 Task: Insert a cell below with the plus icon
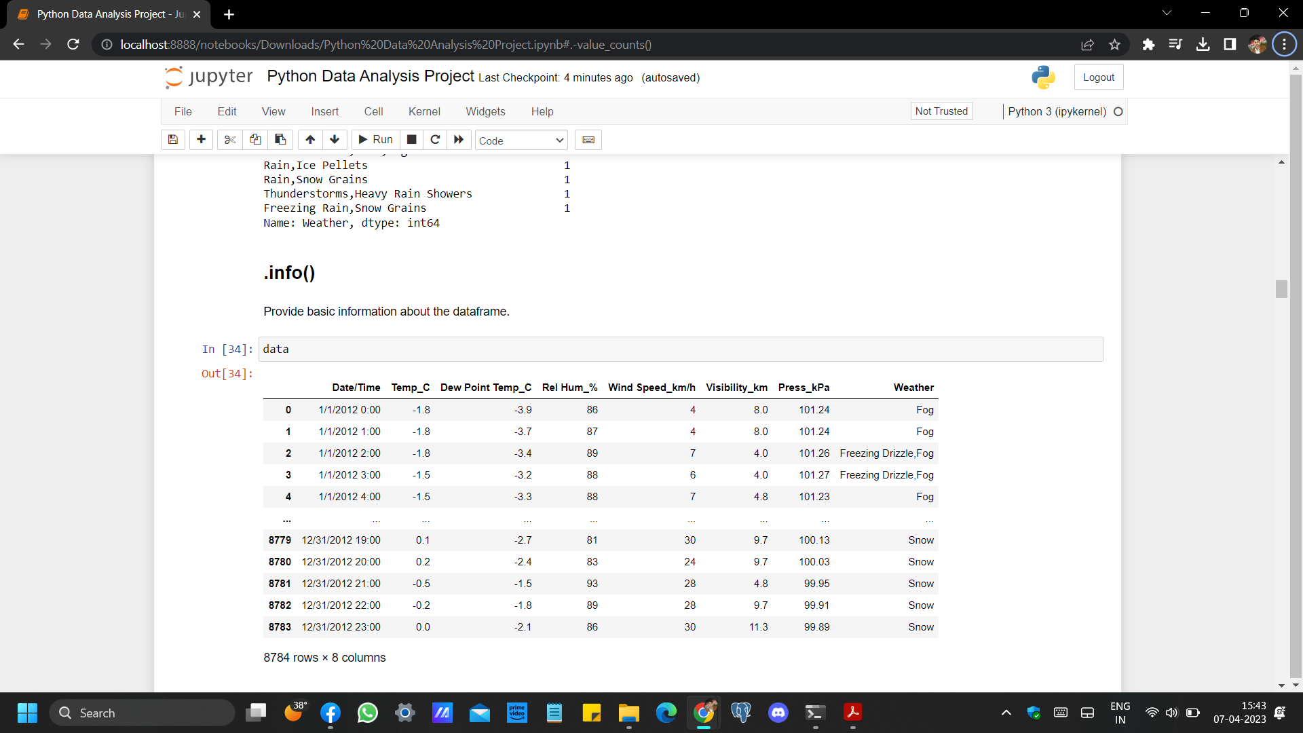(x=201, y=140)
